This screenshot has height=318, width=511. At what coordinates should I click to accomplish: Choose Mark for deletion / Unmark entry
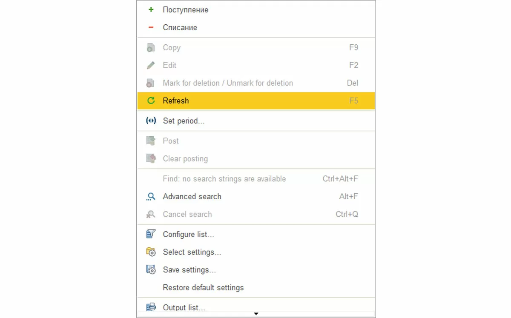click(228, 83)
